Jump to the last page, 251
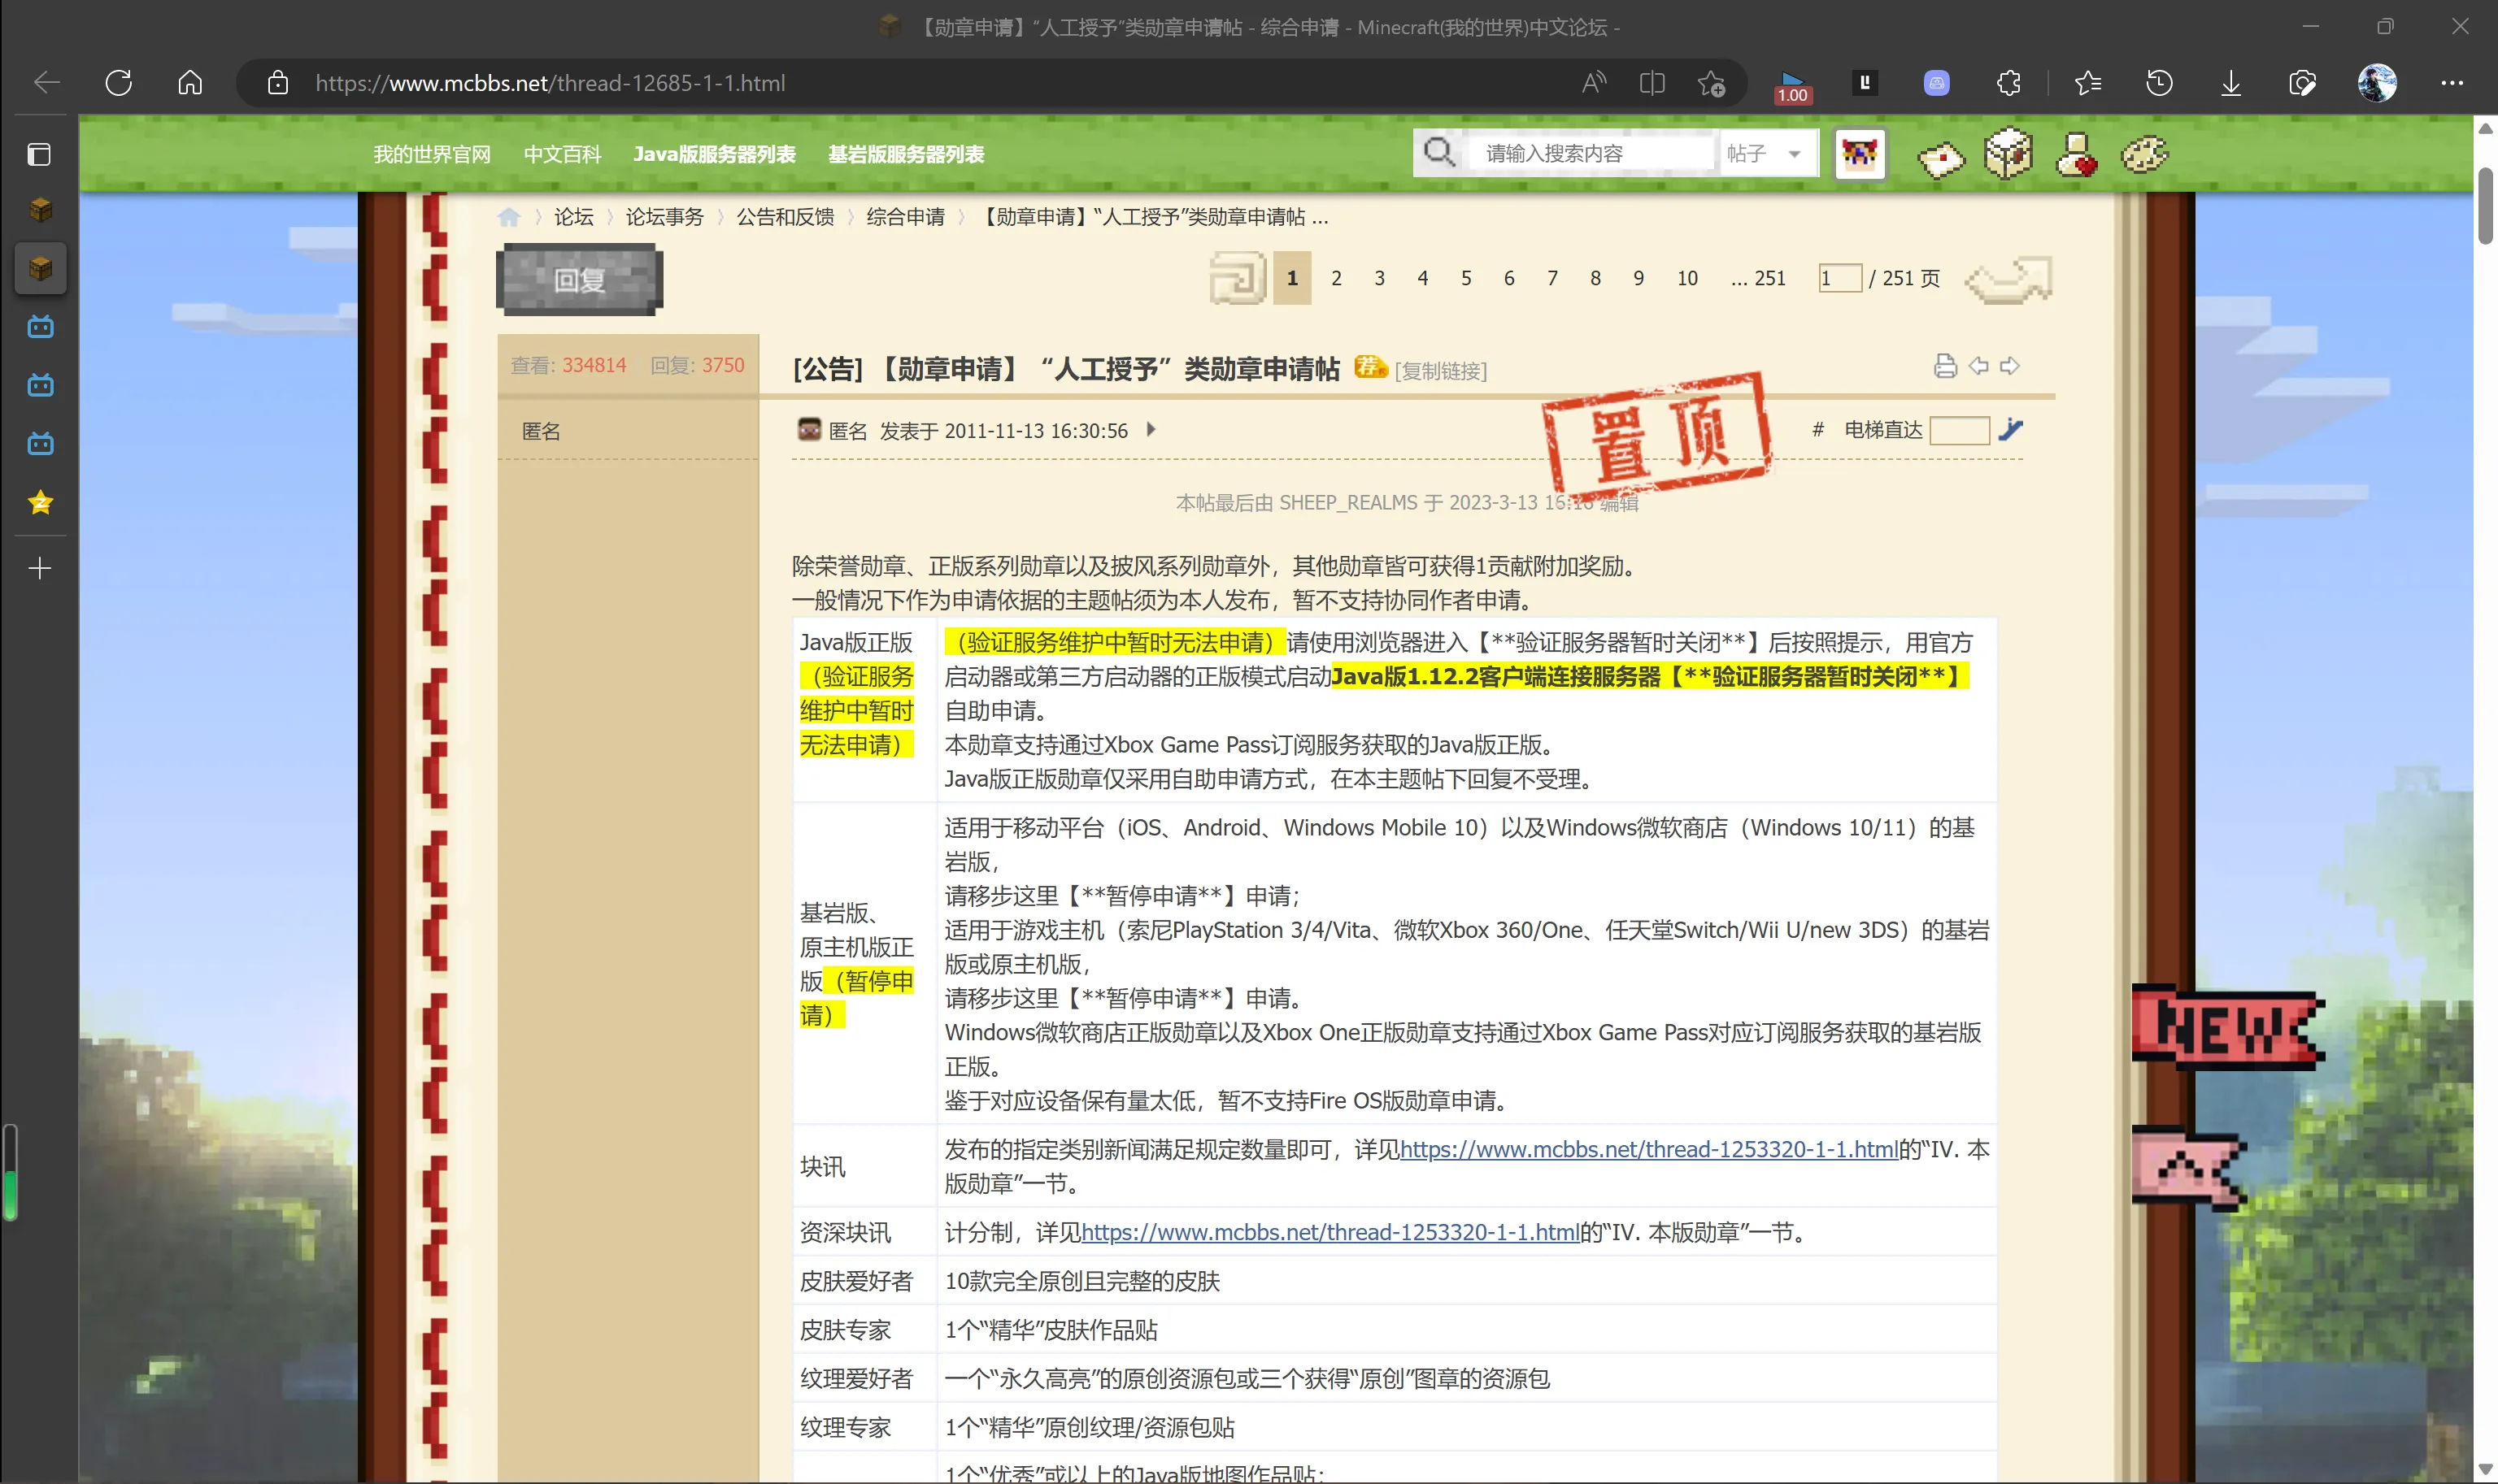 1759,278
